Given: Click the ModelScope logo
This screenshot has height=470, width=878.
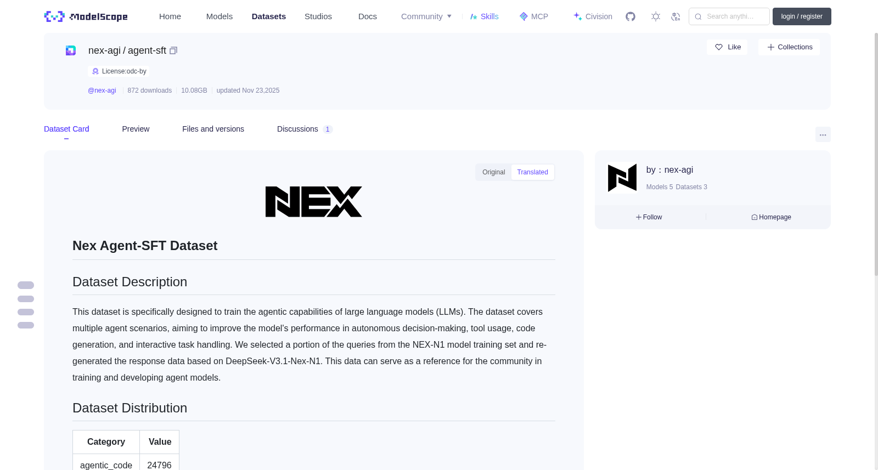Looking at the screenshot, I should click(x=86, y=16).
